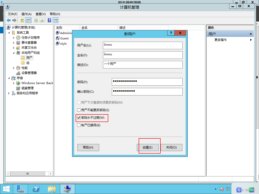
Task: Click the dialog's question mark help button
Action: (x=171, y=33)
